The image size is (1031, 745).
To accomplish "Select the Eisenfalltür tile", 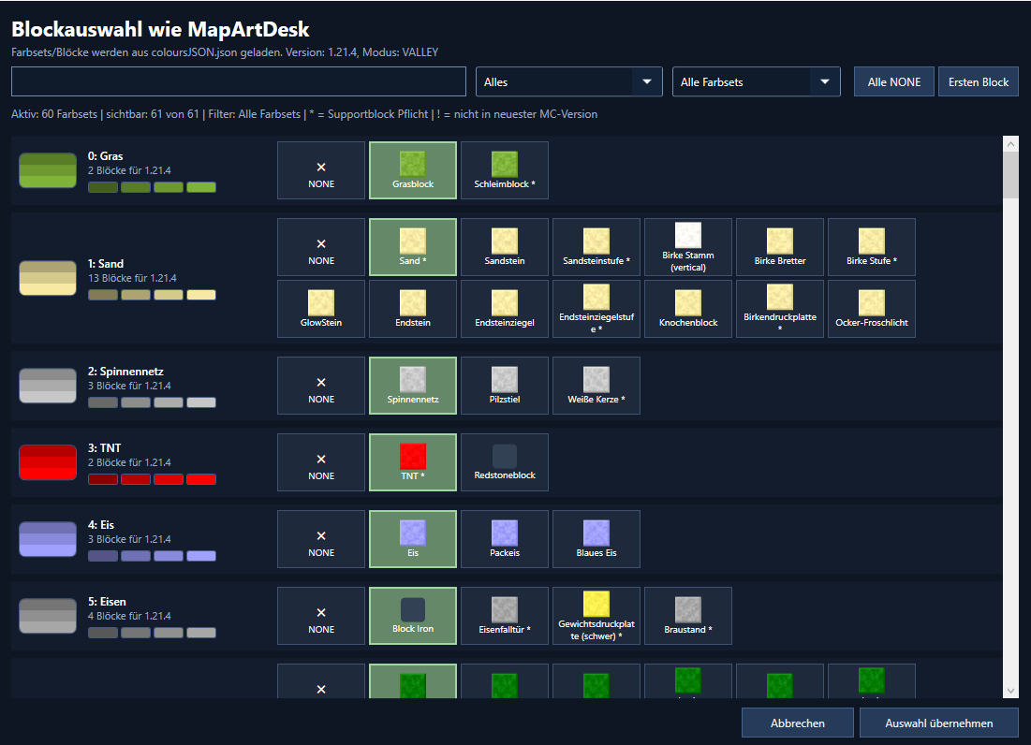I will pos(505,616).
